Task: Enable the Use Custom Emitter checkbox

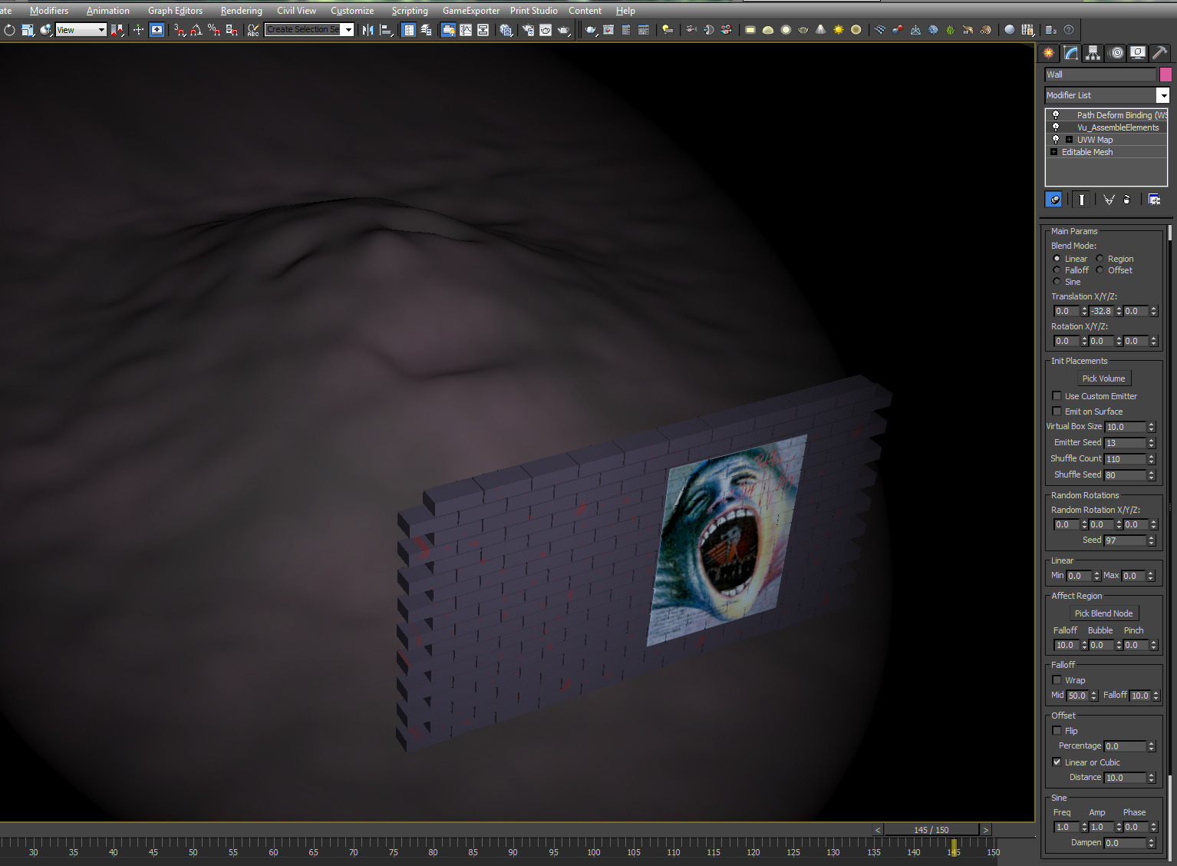Action: point(1057,396)
